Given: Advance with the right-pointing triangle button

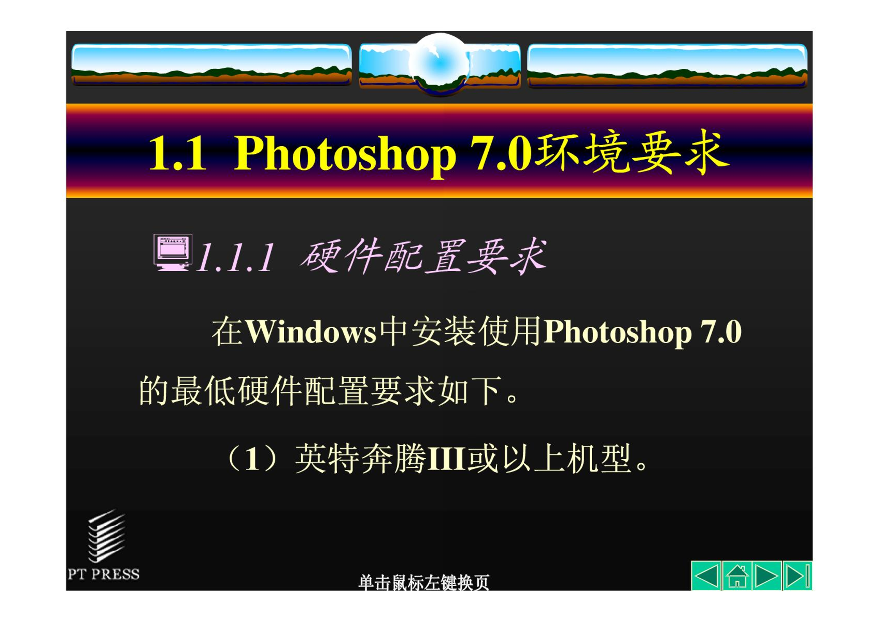Looking at the screenshot, I should click(767, 576).
